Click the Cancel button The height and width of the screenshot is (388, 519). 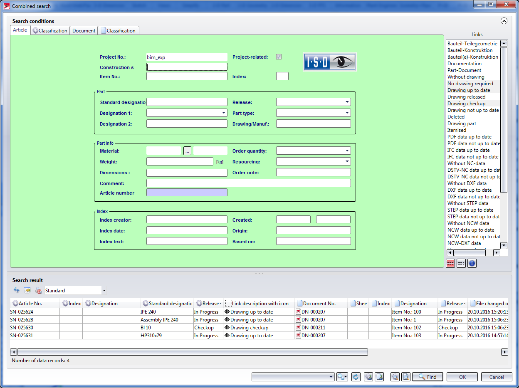click(x=497, y=377)
